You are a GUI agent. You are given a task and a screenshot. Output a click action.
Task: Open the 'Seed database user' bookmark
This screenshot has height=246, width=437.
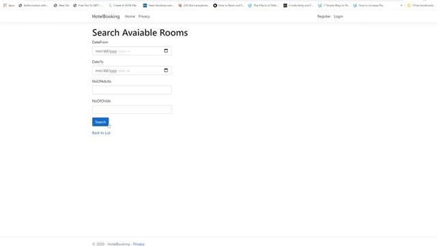pyautogui.click(x=158, y=5)
